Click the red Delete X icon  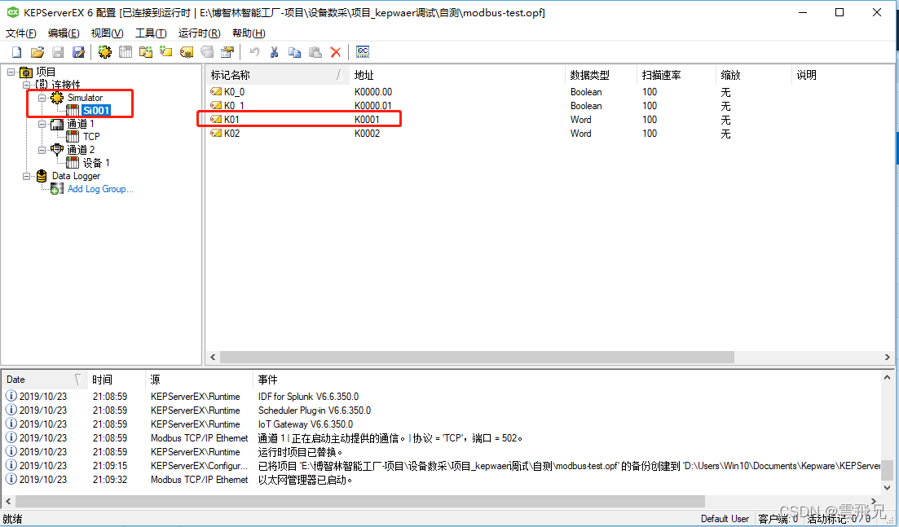pos(336,52)
